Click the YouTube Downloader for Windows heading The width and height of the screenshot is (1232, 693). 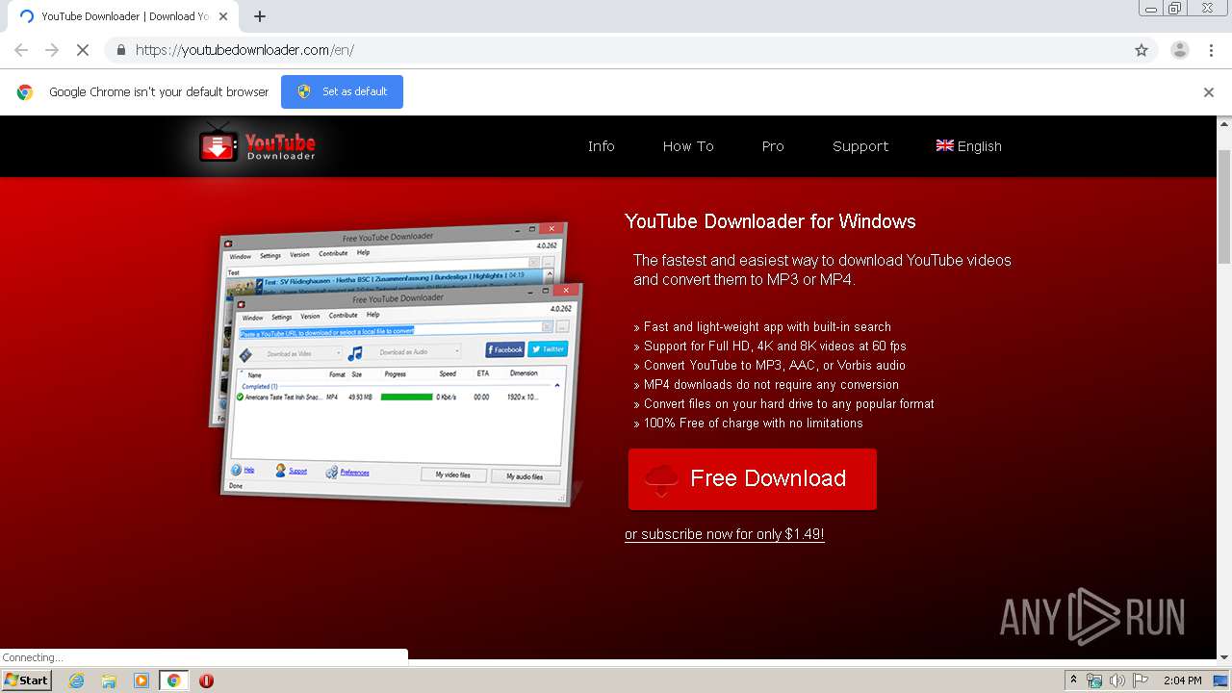pyautogui.click(x=770, y=221)
